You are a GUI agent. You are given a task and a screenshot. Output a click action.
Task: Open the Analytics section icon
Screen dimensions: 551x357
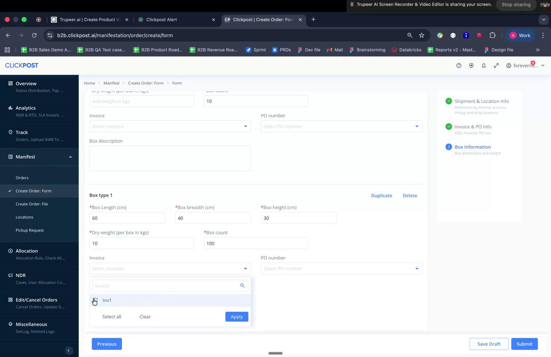pyautogui.click(x=10, y=108)
